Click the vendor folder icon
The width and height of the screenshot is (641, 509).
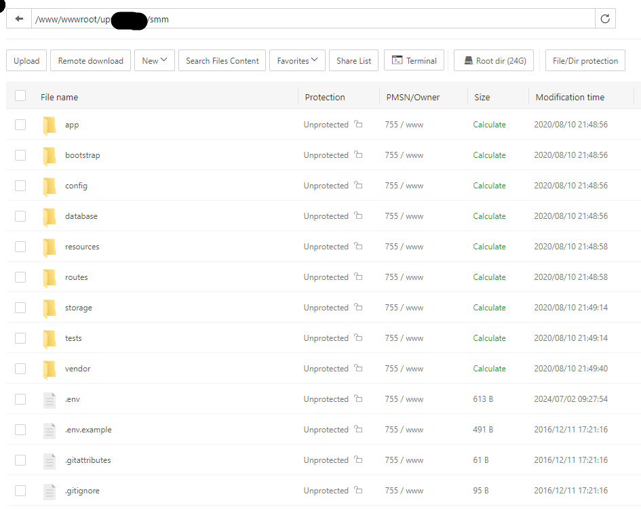pos(50,369)
